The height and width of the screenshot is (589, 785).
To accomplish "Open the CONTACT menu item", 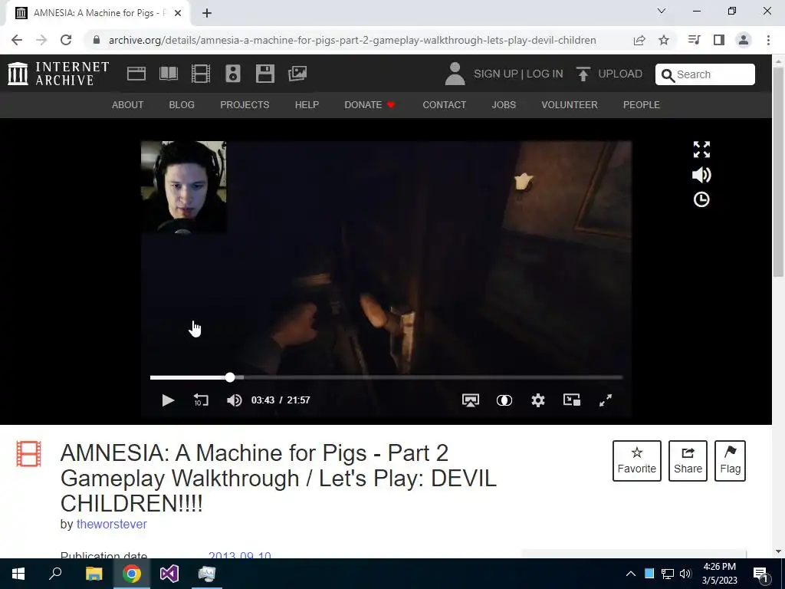I will 445,104.
